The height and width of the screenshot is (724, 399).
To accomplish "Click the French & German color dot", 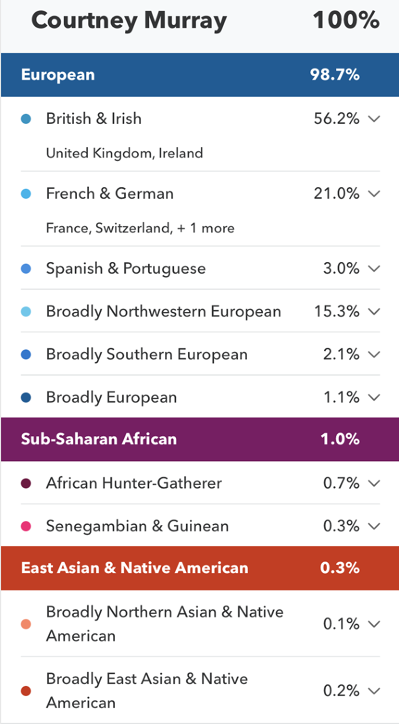I will 26,193.
